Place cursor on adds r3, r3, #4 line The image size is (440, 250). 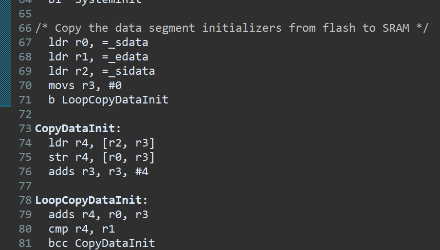click(x=99, y=172)
